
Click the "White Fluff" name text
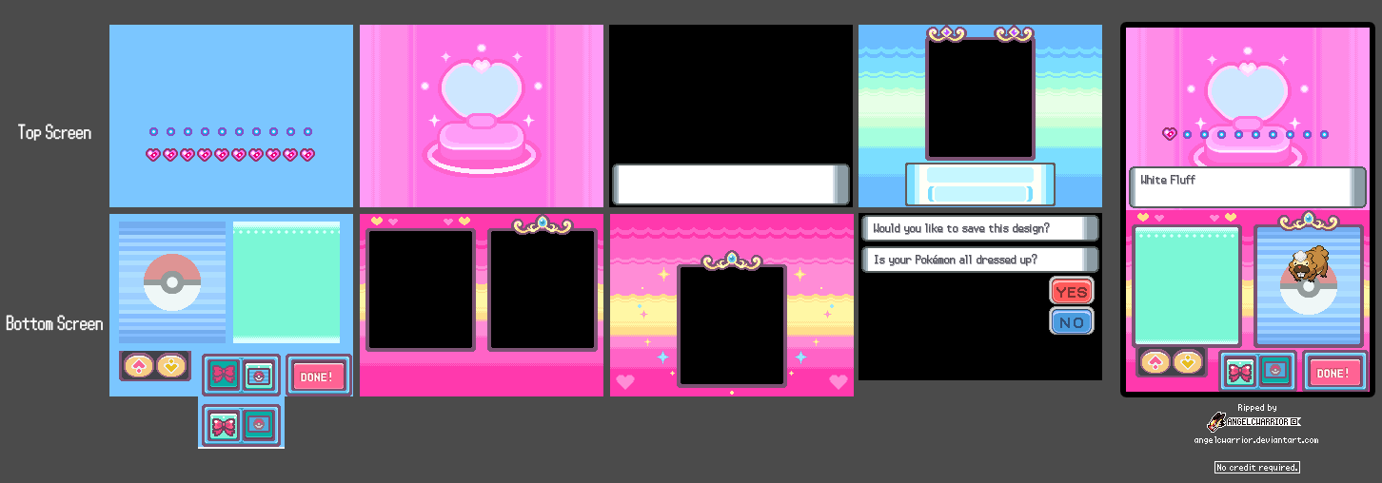[1168, 180]
